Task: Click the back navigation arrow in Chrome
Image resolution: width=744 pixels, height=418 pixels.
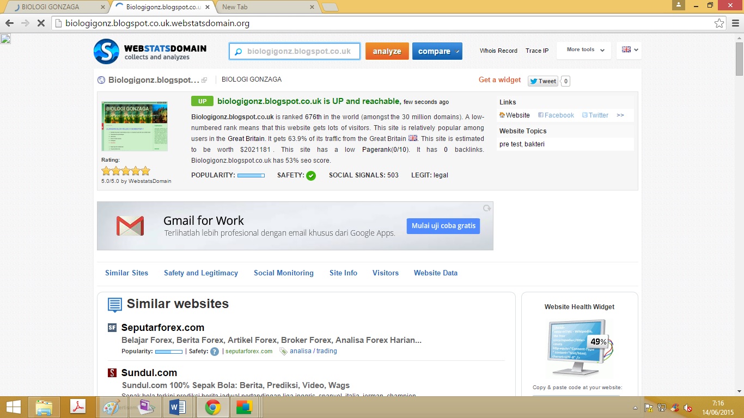Action: (x=9, y=23)
